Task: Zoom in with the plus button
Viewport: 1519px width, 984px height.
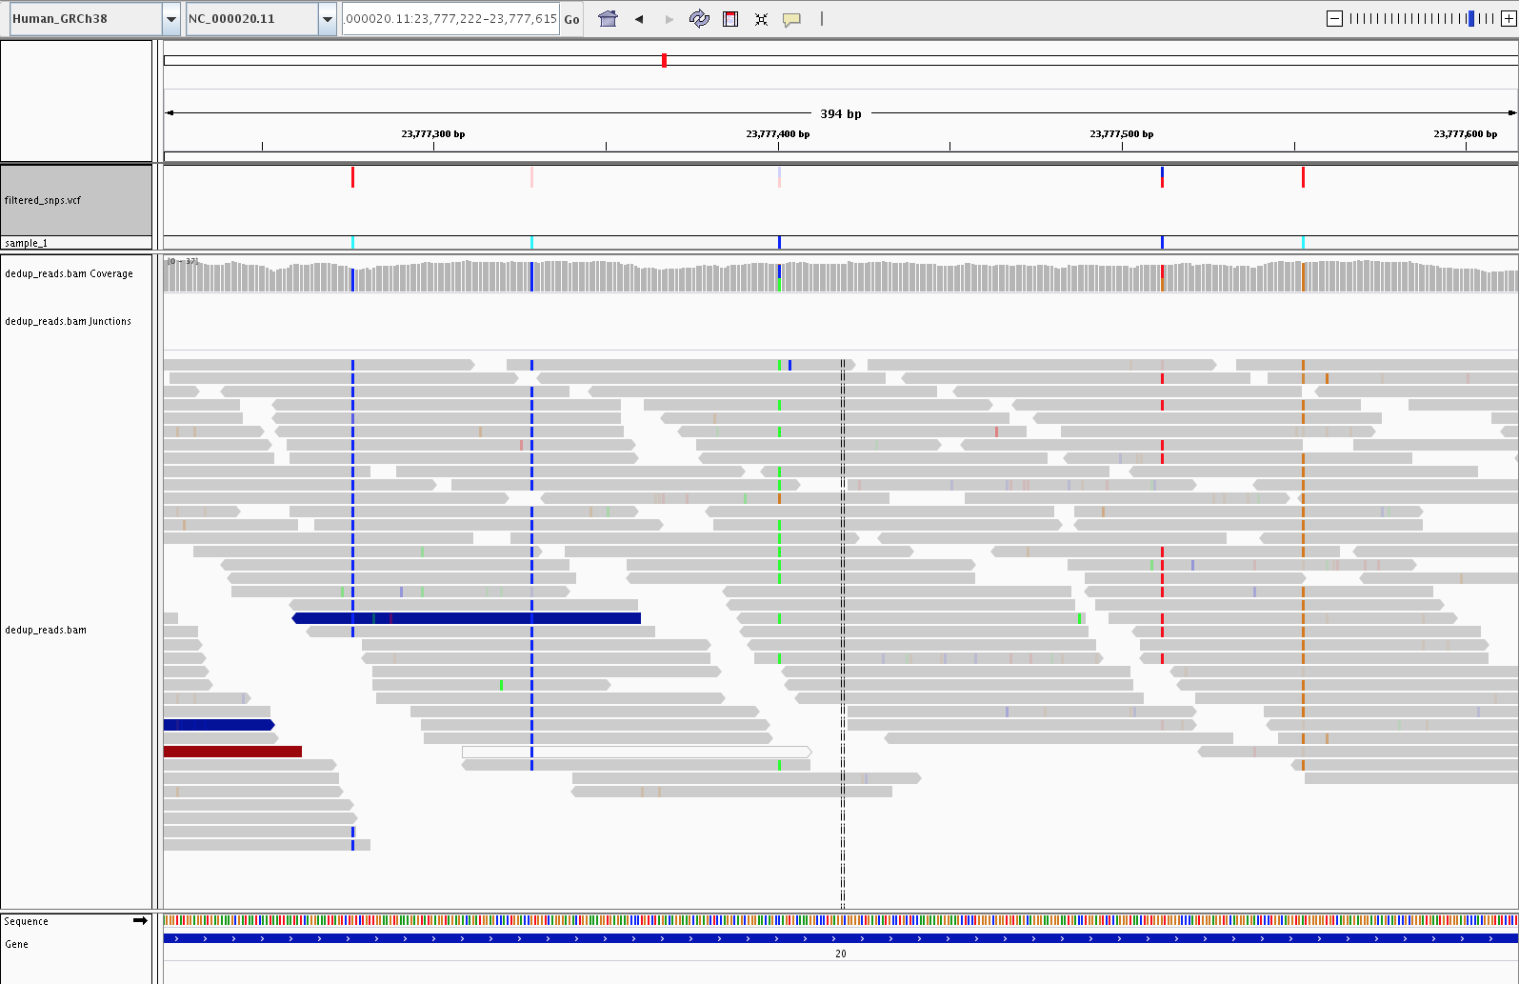Action: [x=1509, y=19]
